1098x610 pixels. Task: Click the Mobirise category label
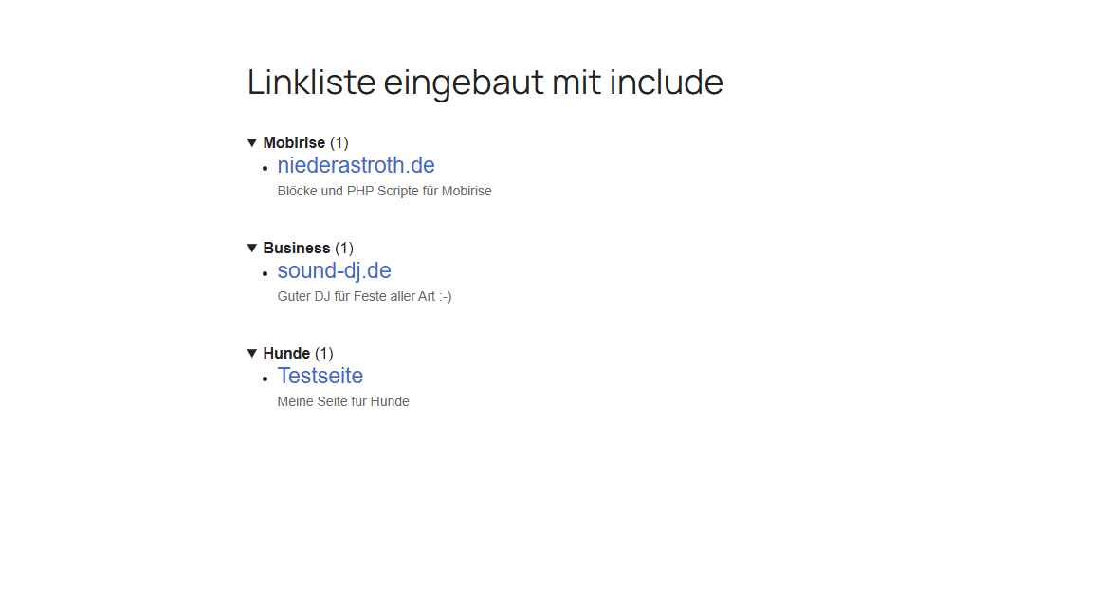pos(297,142)
